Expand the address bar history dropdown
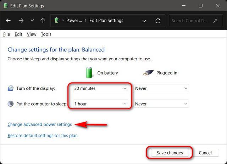The width and height of the screenshot is (227, 164). point(144,21)
